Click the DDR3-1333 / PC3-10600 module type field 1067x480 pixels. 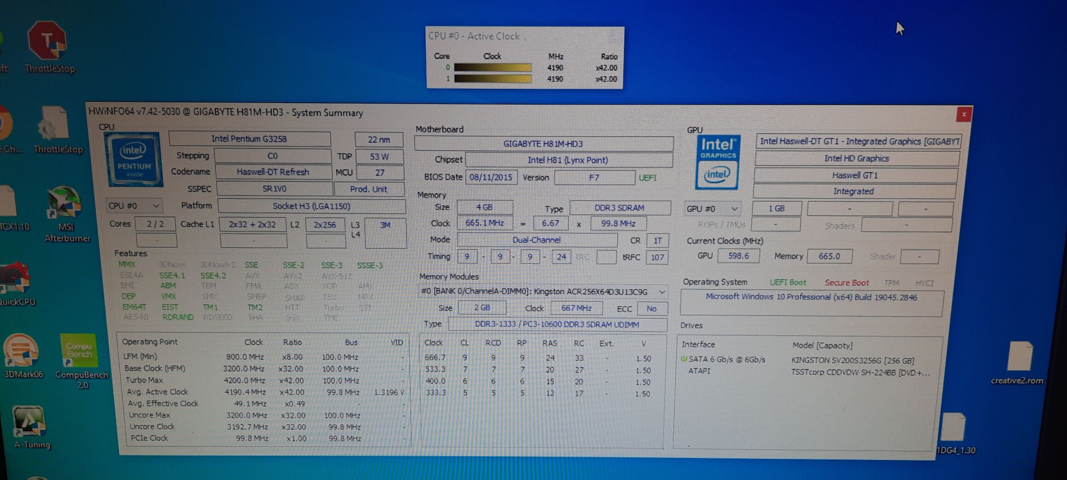(557, 324)
